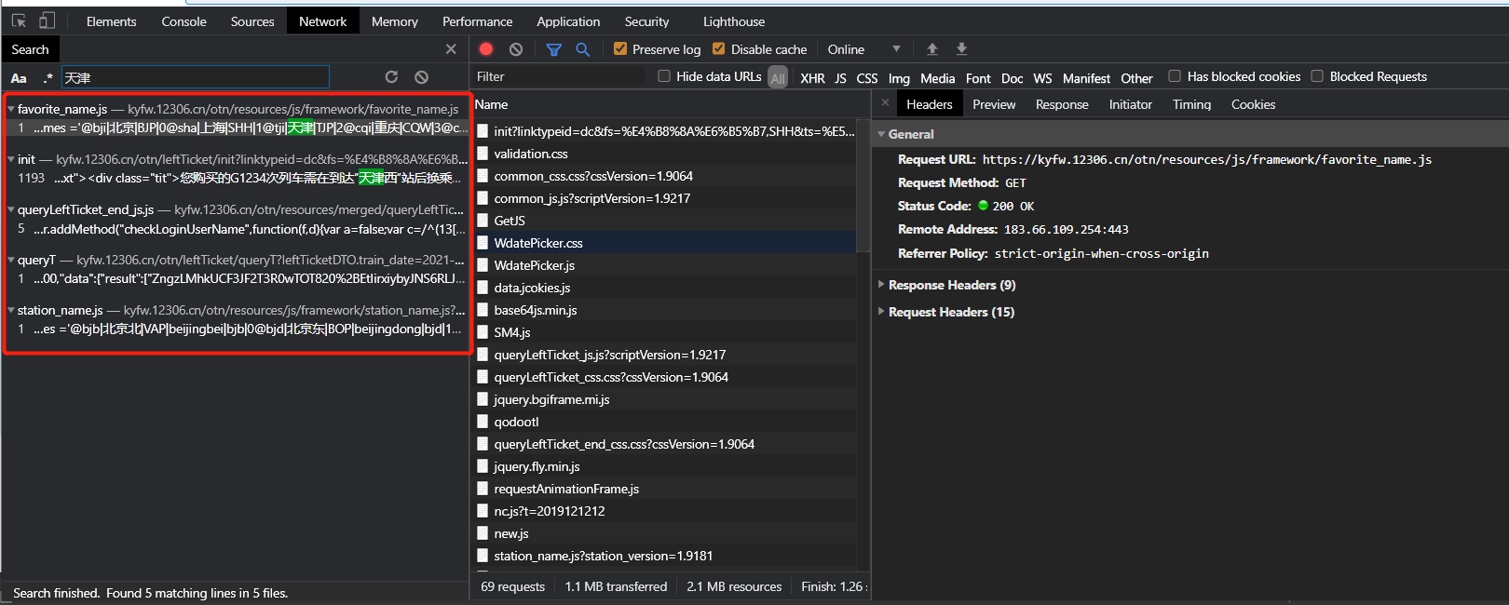Open the Memory tab

click(x=395, y=21)
